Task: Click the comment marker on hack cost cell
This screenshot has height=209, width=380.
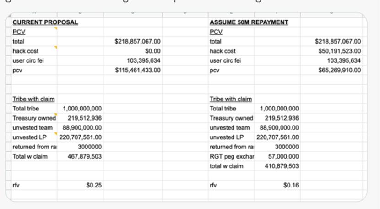Action: click(x=56, y=48)
